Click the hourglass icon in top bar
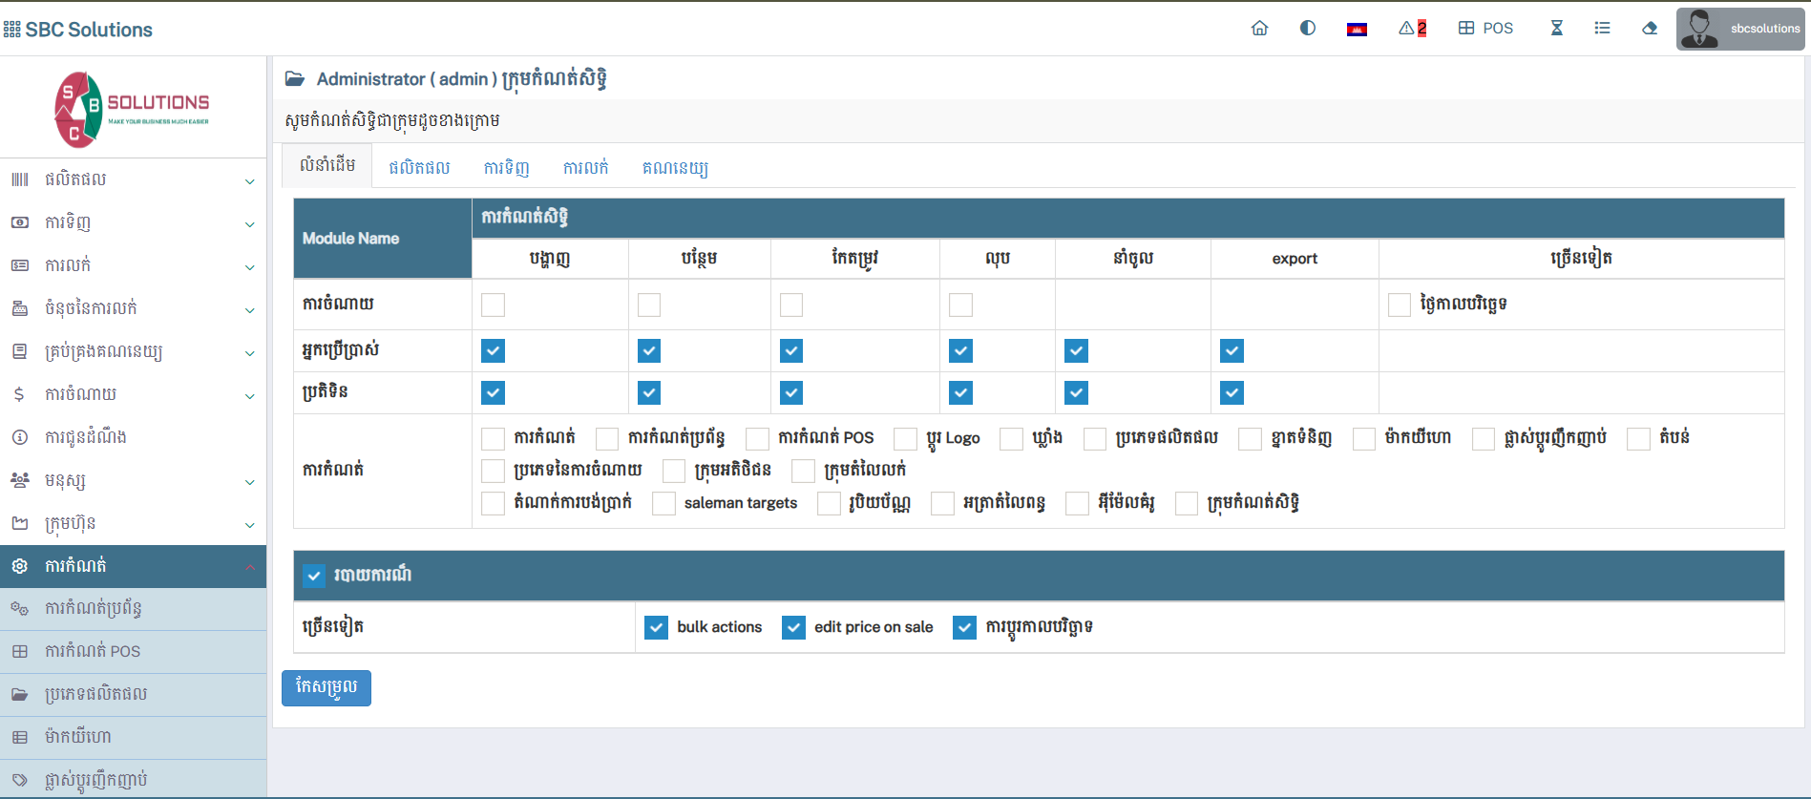 [1556, 29]
